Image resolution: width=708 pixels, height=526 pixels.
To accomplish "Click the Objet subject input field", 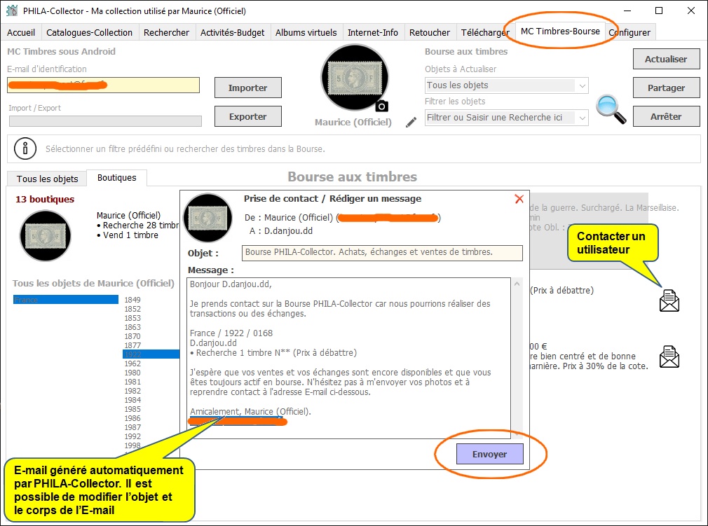I will (383, 253).
